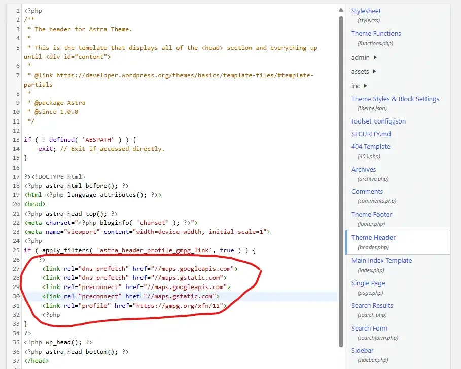Open the Main Index Template (index.php)
This screenshot has width=461, height=369.
(381, 260)
